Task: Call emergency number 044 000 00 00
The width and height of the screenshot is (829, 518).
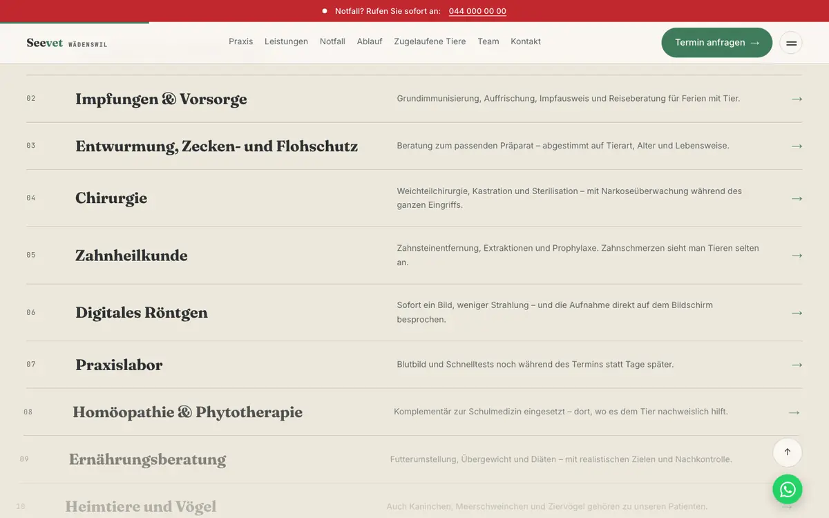Action: (x=477, y=11)
